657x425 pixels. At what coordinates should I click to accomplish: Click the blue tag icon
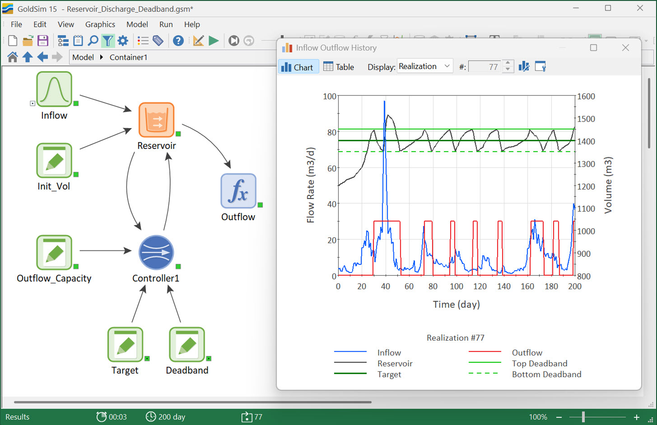point(158,41)
